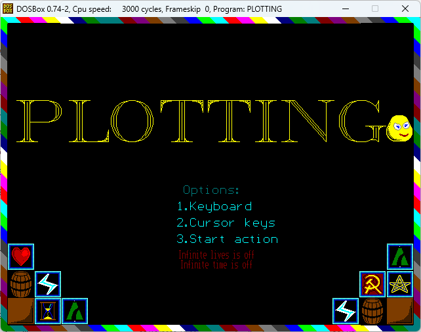The height and width of the screenshot is (332, 421).
Task: Click the brown block left of the hourglass
Action: point(21,311)
